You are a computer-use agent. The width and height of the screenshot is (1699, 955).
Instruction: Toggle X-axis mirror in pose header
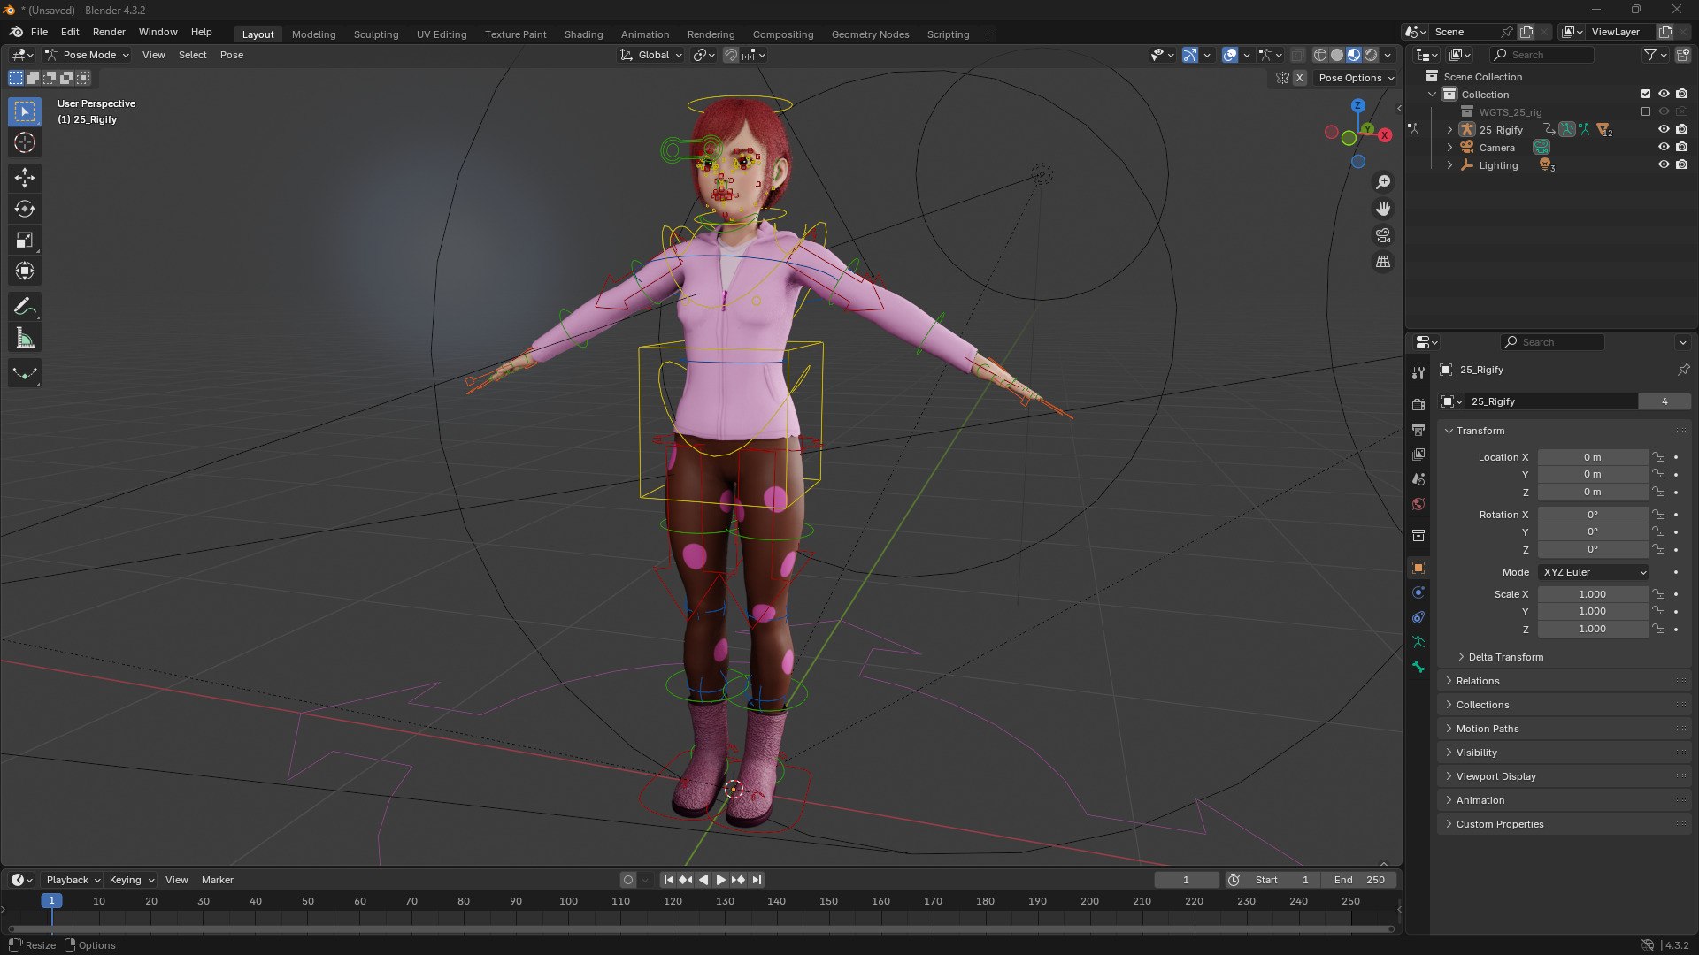[1299, 78]
